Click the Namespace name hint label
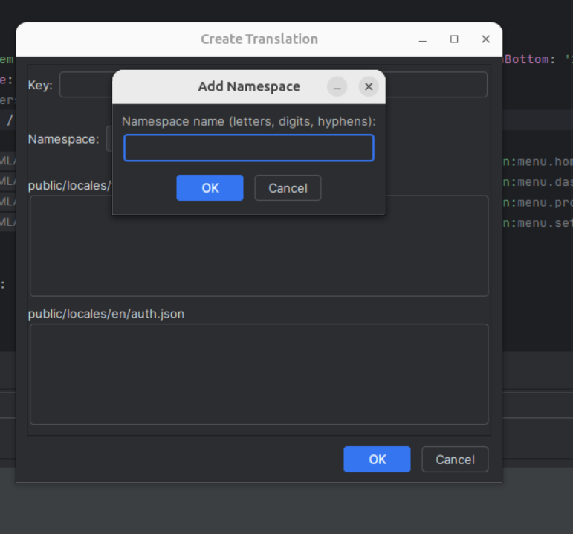The height and width of the screenshot is (534, 573). pos(249,121)
